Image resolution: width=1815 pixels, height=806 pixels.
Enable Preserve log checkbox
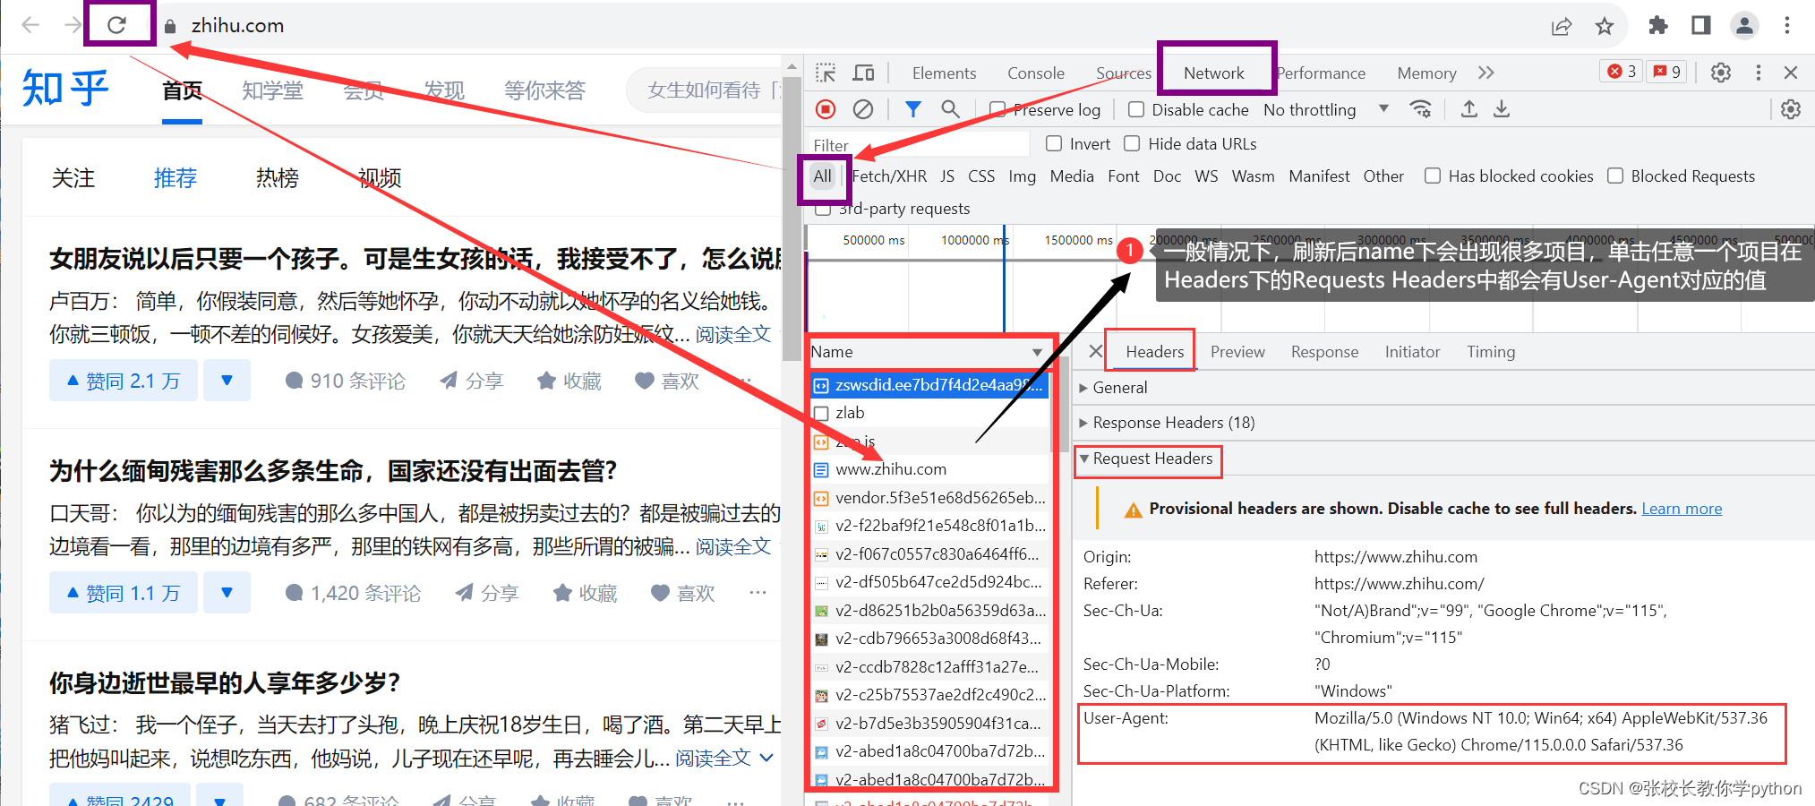[997, 109]
